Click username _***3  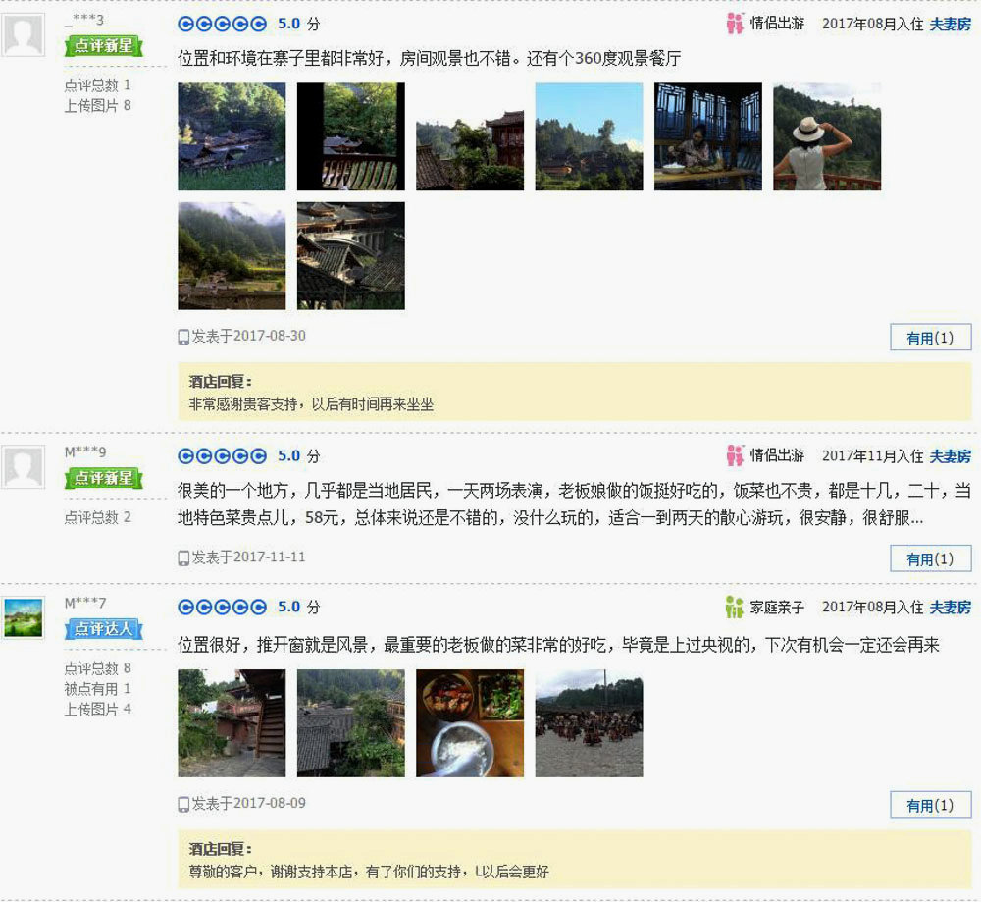(x=84, y=20)
